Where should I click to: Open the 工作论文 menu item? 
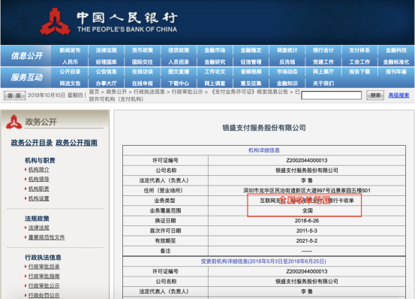pyautogui.click(x=215, y=72)
